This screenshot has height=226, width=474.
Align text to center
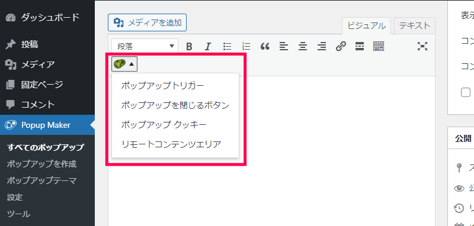(303, 47)
